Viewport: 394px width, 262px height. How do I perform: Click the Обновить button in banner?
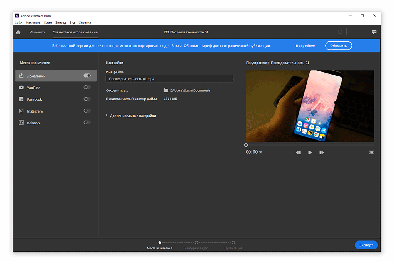[x=338, y=46]
